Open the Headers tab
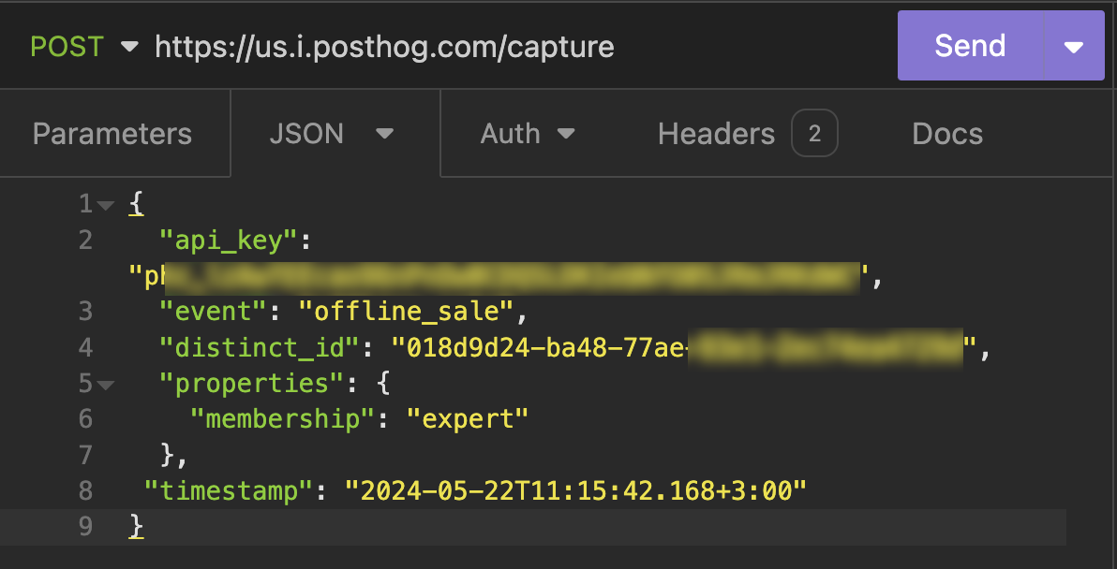Image resolution: width=1117 pixels, height=569 pixels. pyautogui.click(x=717, y=134)
